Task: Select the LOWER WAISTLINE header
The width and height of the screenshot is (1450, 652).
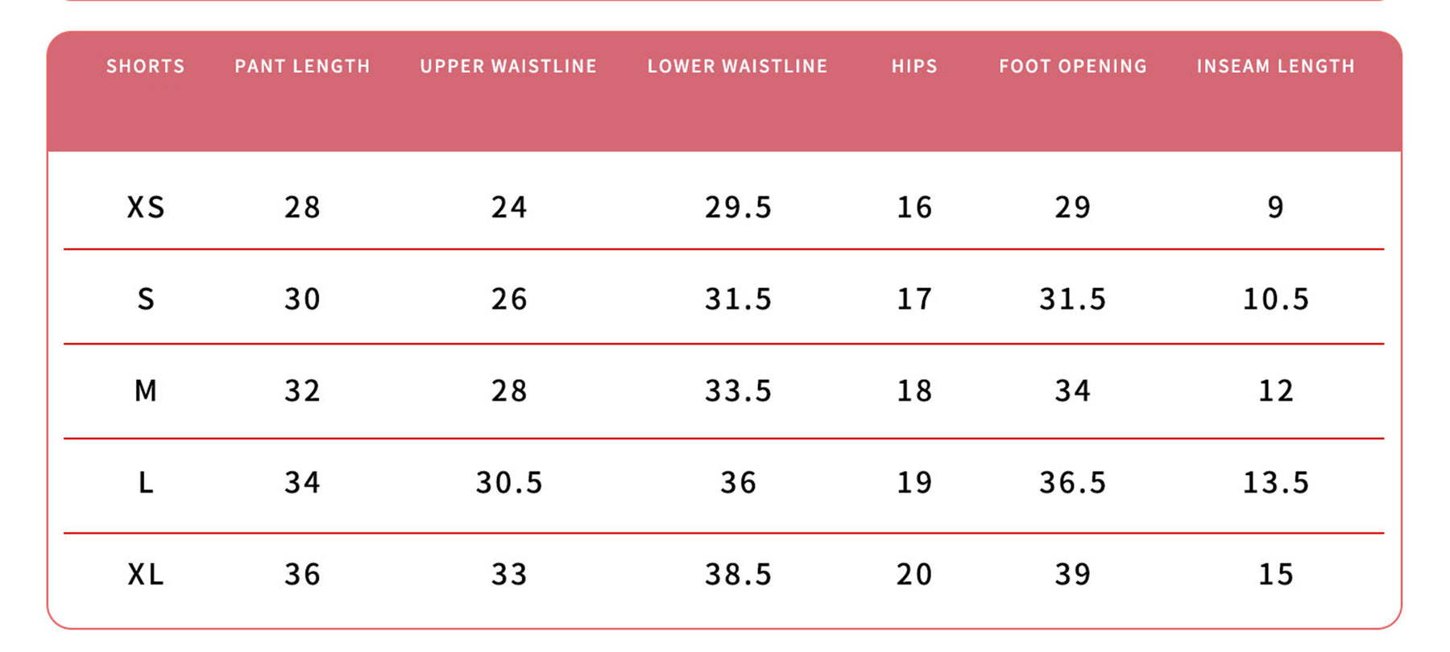Action: point(738,66)
